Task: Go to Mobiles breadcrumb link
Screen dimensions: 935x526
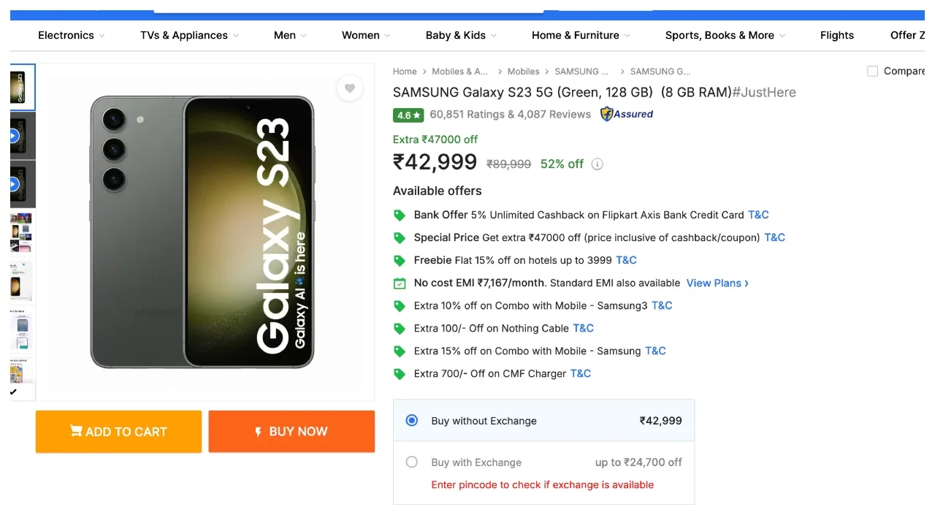Action: (x=523, y=72)
